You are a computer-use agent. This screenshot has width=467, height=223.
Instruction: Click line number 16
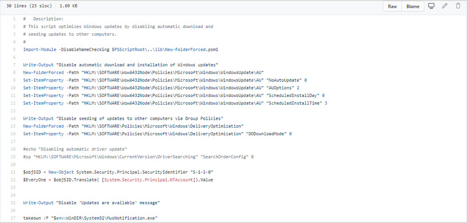click(13, 134)
